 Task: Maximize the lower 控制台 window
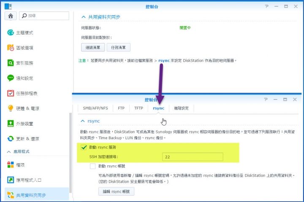(x=285, y=100)
